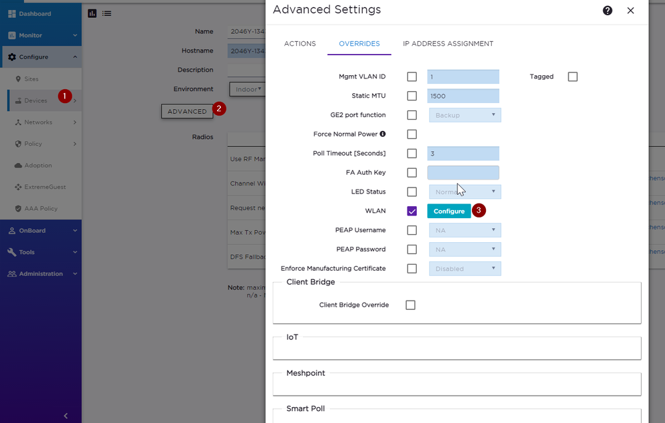The height and width of the screenshot is (423, 665).
Task: Switch to list view icon
Action: [x=107, y=13]
